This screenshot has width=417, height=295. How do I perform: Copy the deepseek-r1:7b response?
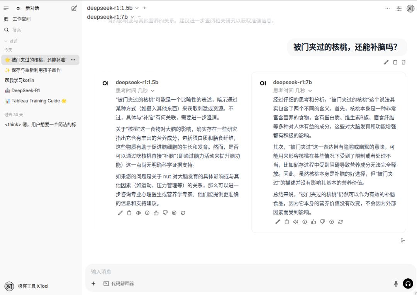286,222
